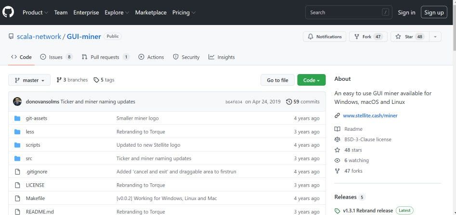Image resolution: width=456 pixels, height=215 pixels.
Task: Open the Pricing dropdown menu
Action: pos(184,13)
